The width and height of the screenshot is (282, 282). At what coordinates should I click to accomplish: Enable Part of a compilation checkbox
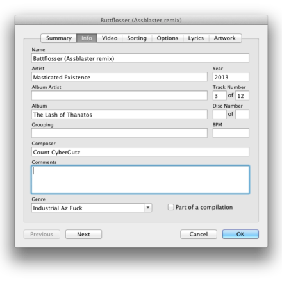point(170,207)
